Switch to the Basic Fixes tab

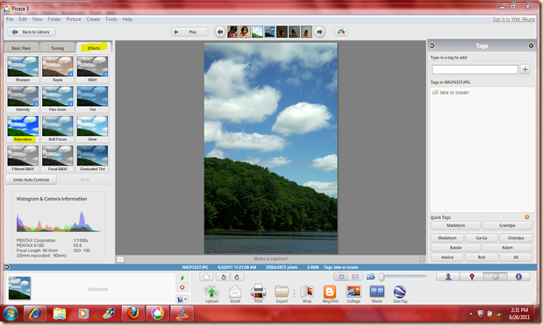(x=21, y=48)
